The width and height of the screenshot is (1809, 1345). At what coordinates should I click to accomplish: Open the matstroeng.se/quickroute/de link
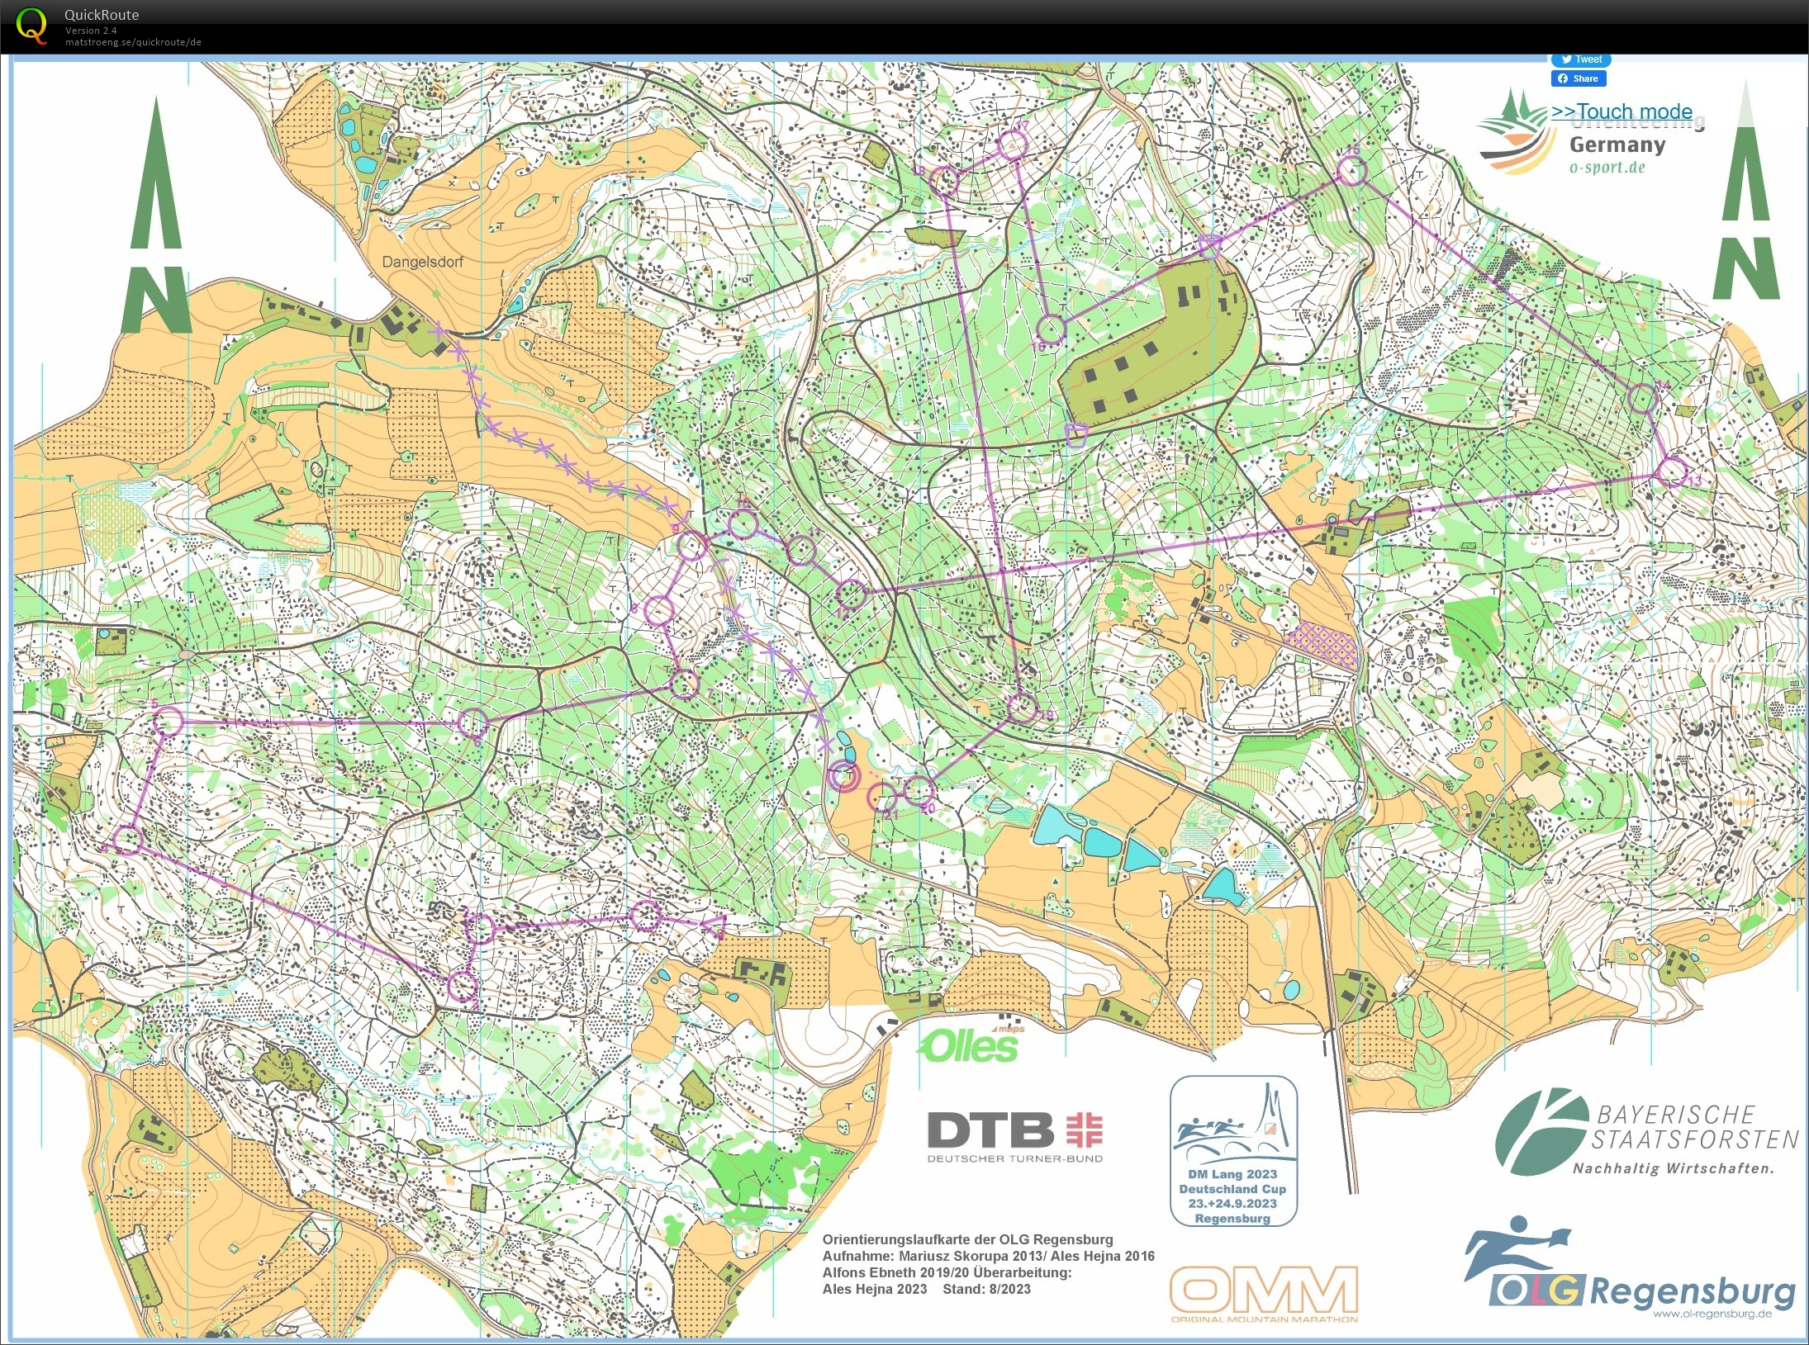pyautogui.click(x=133, y=42)
